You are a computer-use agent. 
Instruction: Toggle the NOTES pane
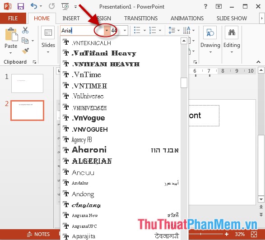pos(38,234)
